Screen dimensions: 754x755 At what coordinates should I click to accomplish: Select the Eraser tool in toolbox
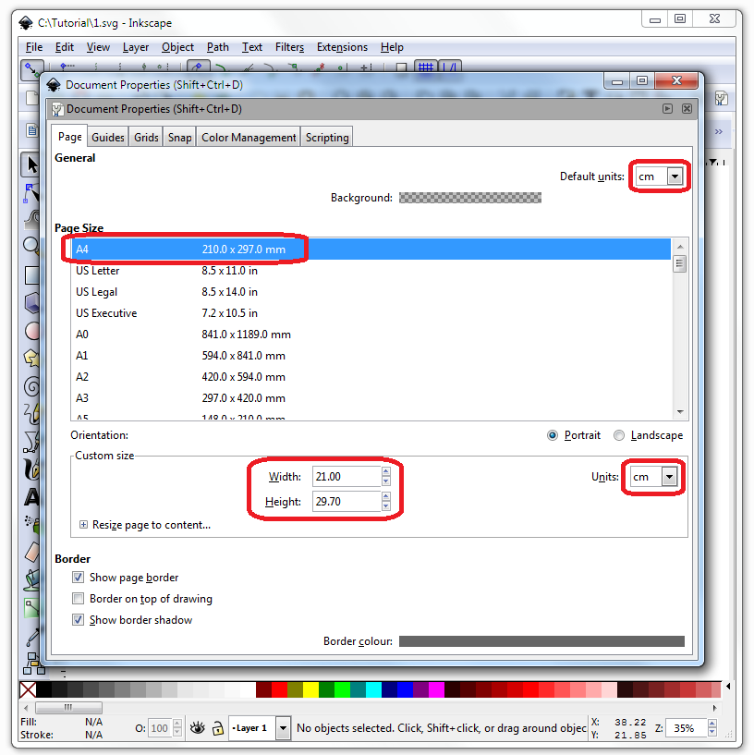click(x=31, y=553)
